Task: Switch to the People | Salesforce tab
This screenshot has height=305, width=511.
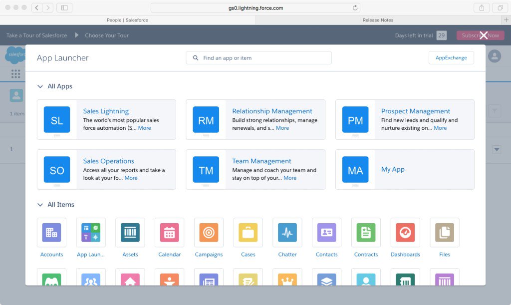Action: 127,20
